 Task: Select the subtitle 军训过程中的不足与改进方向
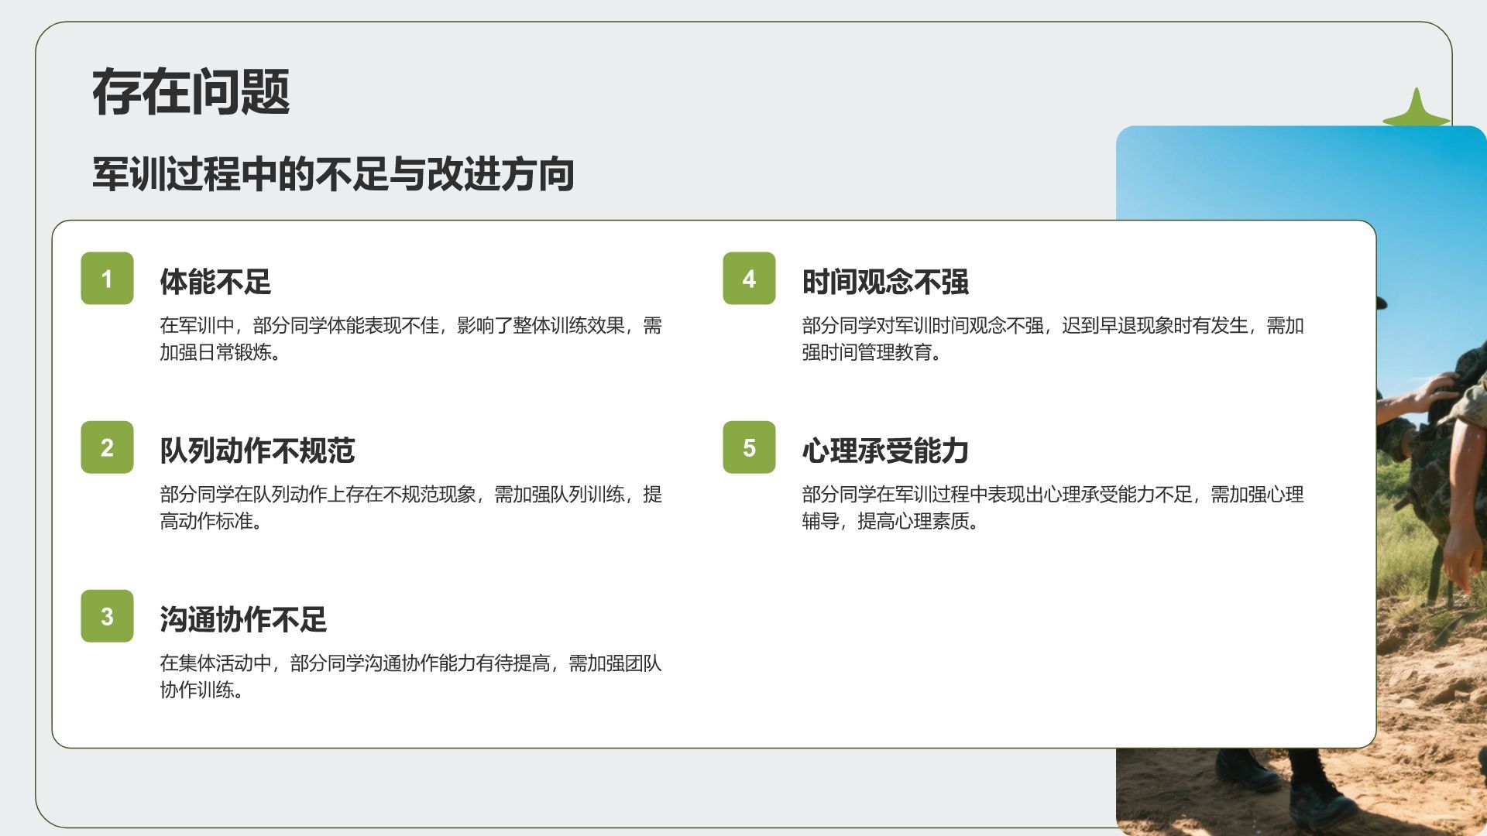pyautogui.click(x=333, y=173)
